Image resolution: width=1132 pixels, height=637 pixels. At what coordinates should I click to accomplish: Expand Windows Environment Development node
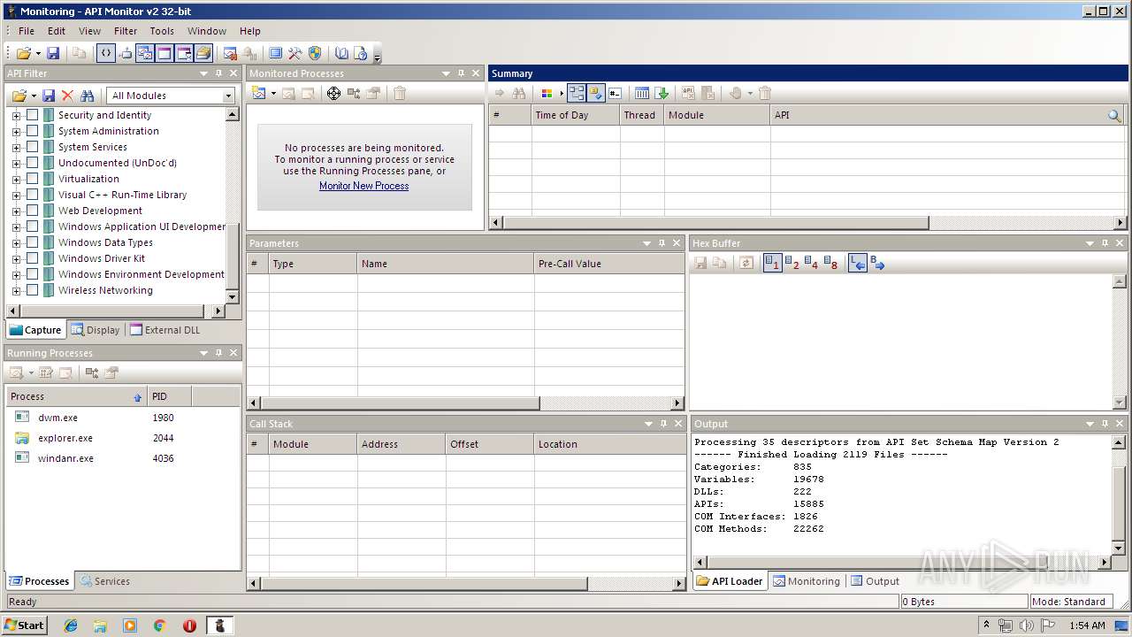(x=16, y=274)
